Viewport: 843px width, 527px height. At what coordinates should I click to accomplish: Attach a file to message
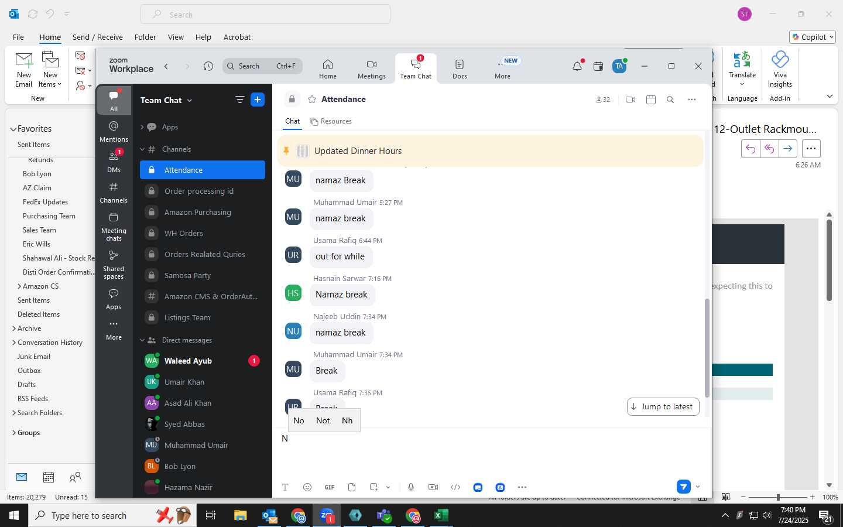[x=352, y=487]
